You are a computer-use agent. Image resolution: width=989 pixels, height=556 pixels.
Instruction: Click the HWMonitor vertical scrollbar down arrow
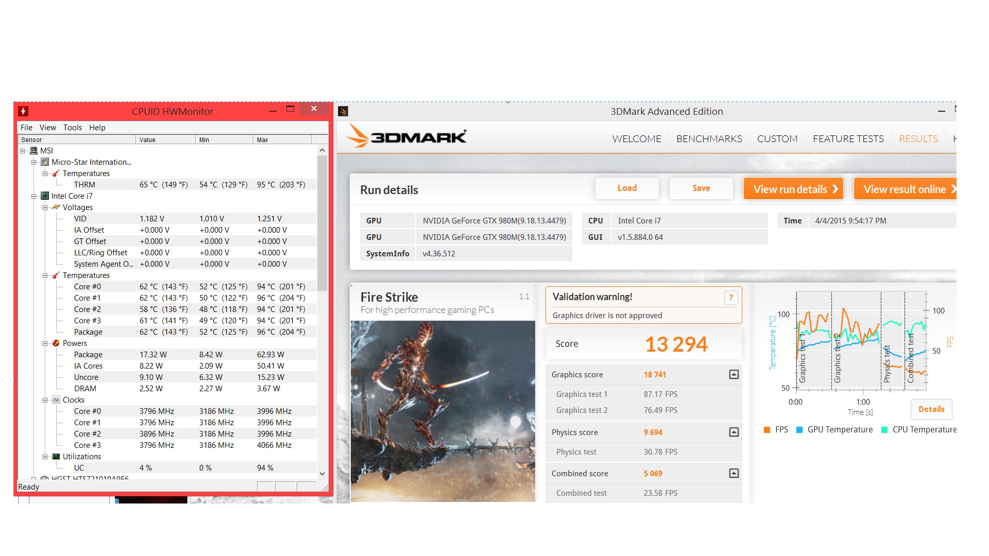322,474
